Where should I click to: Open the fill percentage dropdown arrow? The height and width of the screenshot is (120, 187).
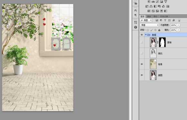click(x=178, y=30)
